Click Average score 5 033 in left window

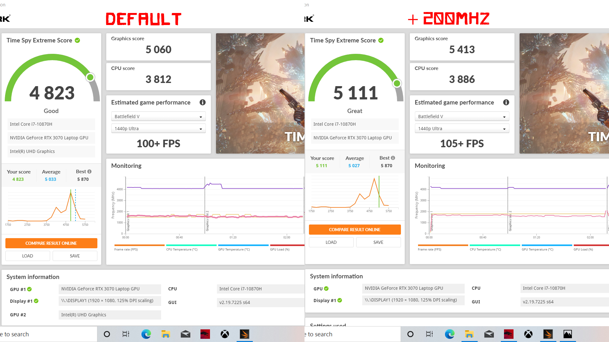point(50,179)
